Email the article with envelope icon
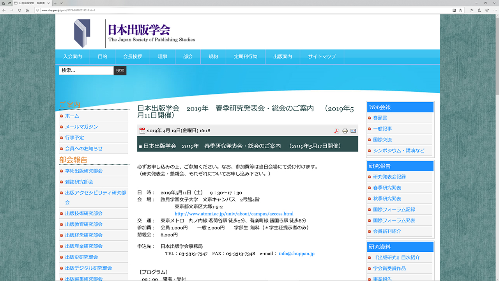This screenshot has height=281, width=499. tap(353, 131)
